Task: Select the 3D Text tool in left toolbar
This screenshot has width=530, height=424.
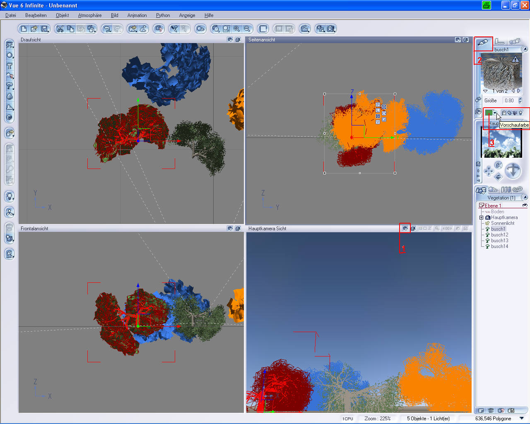Action: 10,66
